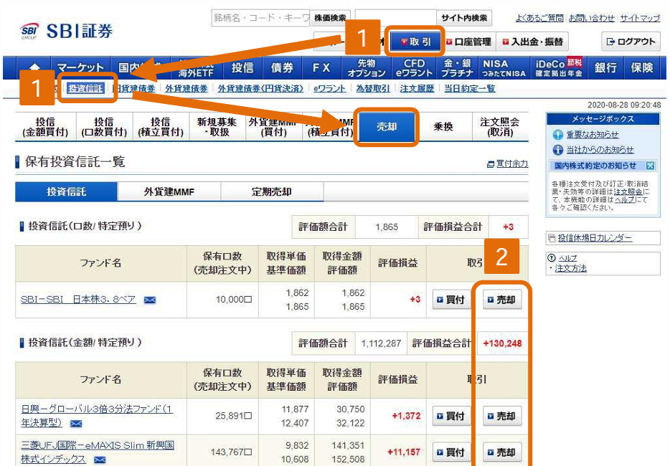Click the eワラント sub-navigation link
This screenshot has width=670, height=466.
329,88
